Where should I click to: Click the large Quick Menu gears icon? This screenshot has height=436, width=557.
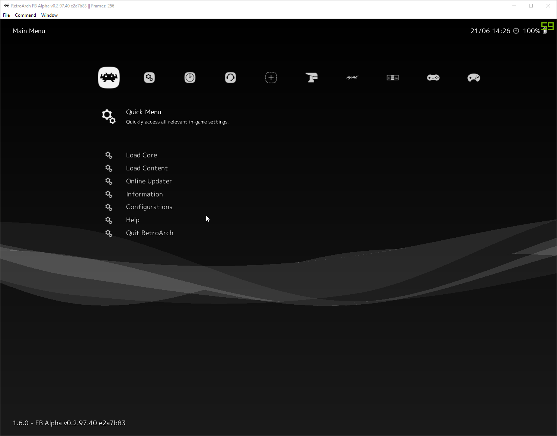click(x=109, y=116)
